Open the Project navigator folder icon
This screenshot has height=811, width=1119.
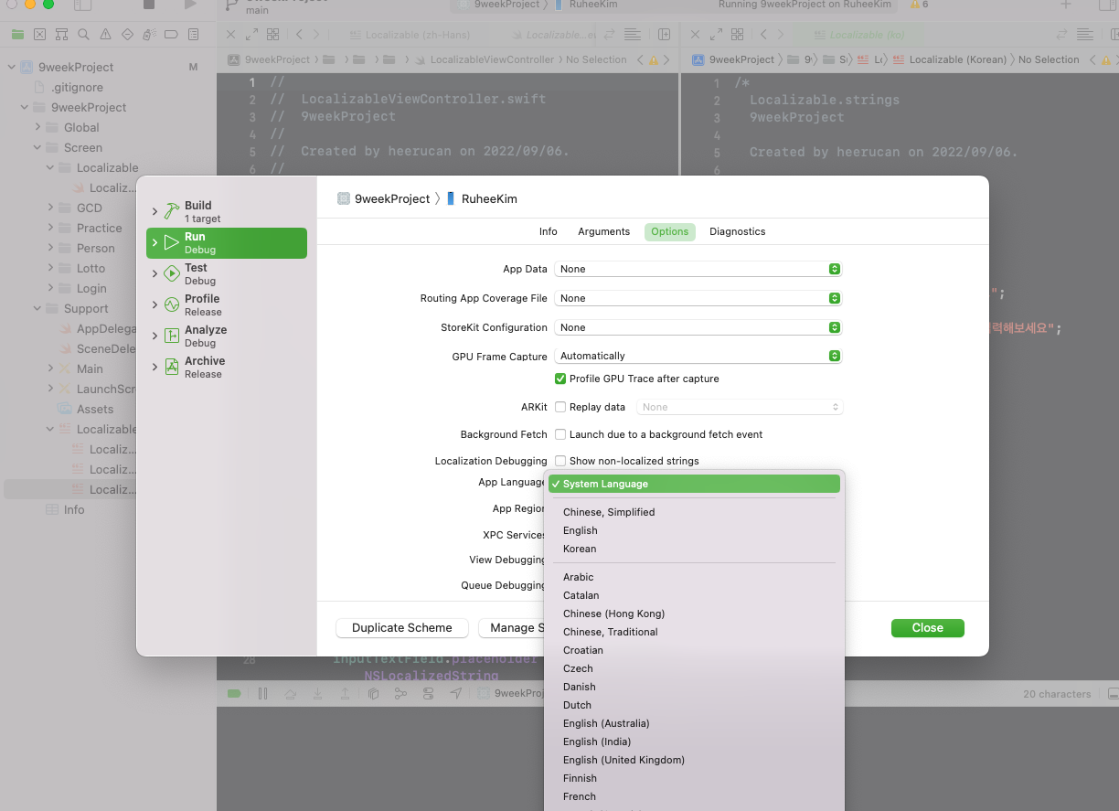tap(17, 35)
